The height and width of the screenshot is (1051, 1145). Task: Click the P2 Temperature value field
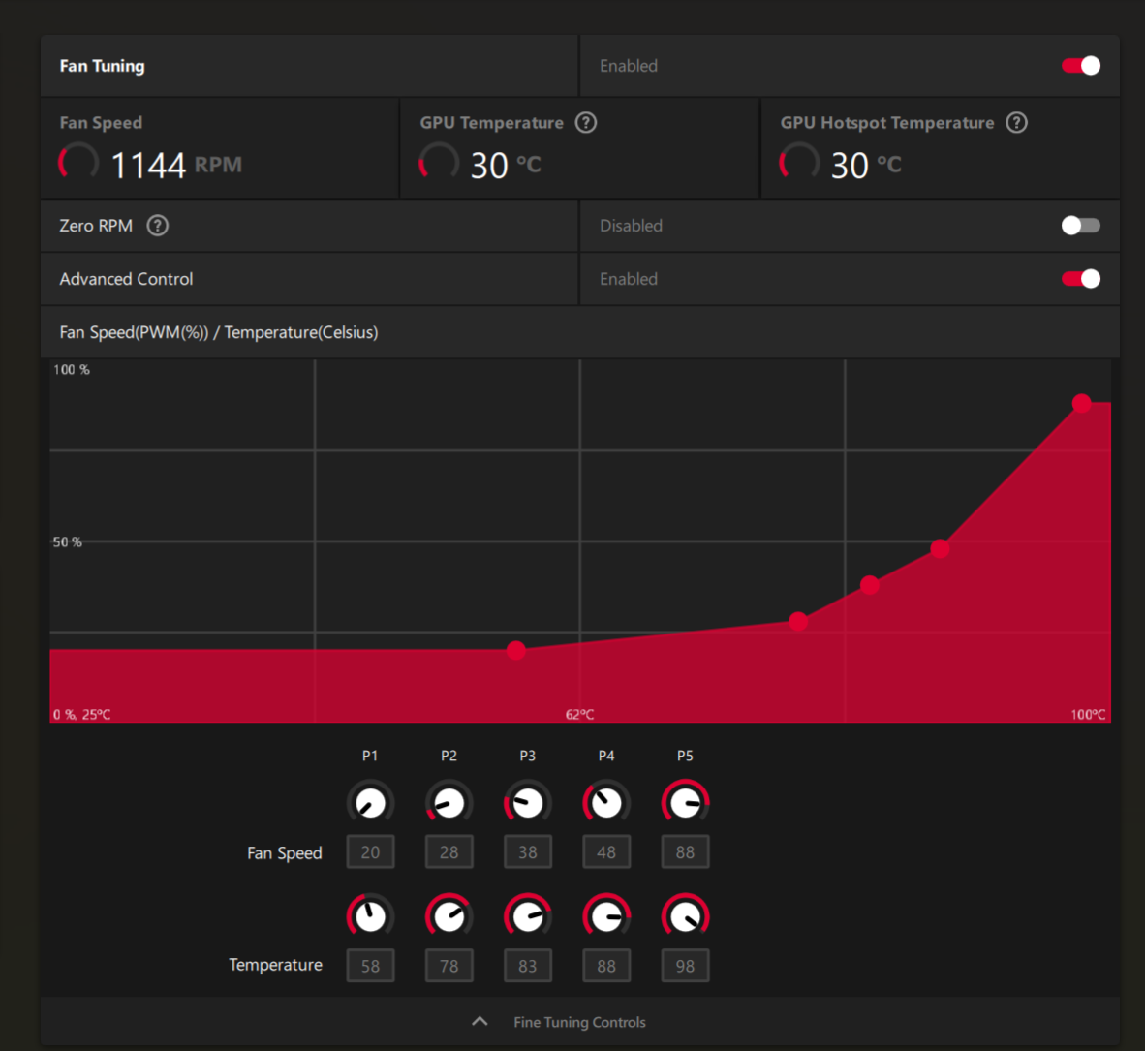click(x=449, y=966)
